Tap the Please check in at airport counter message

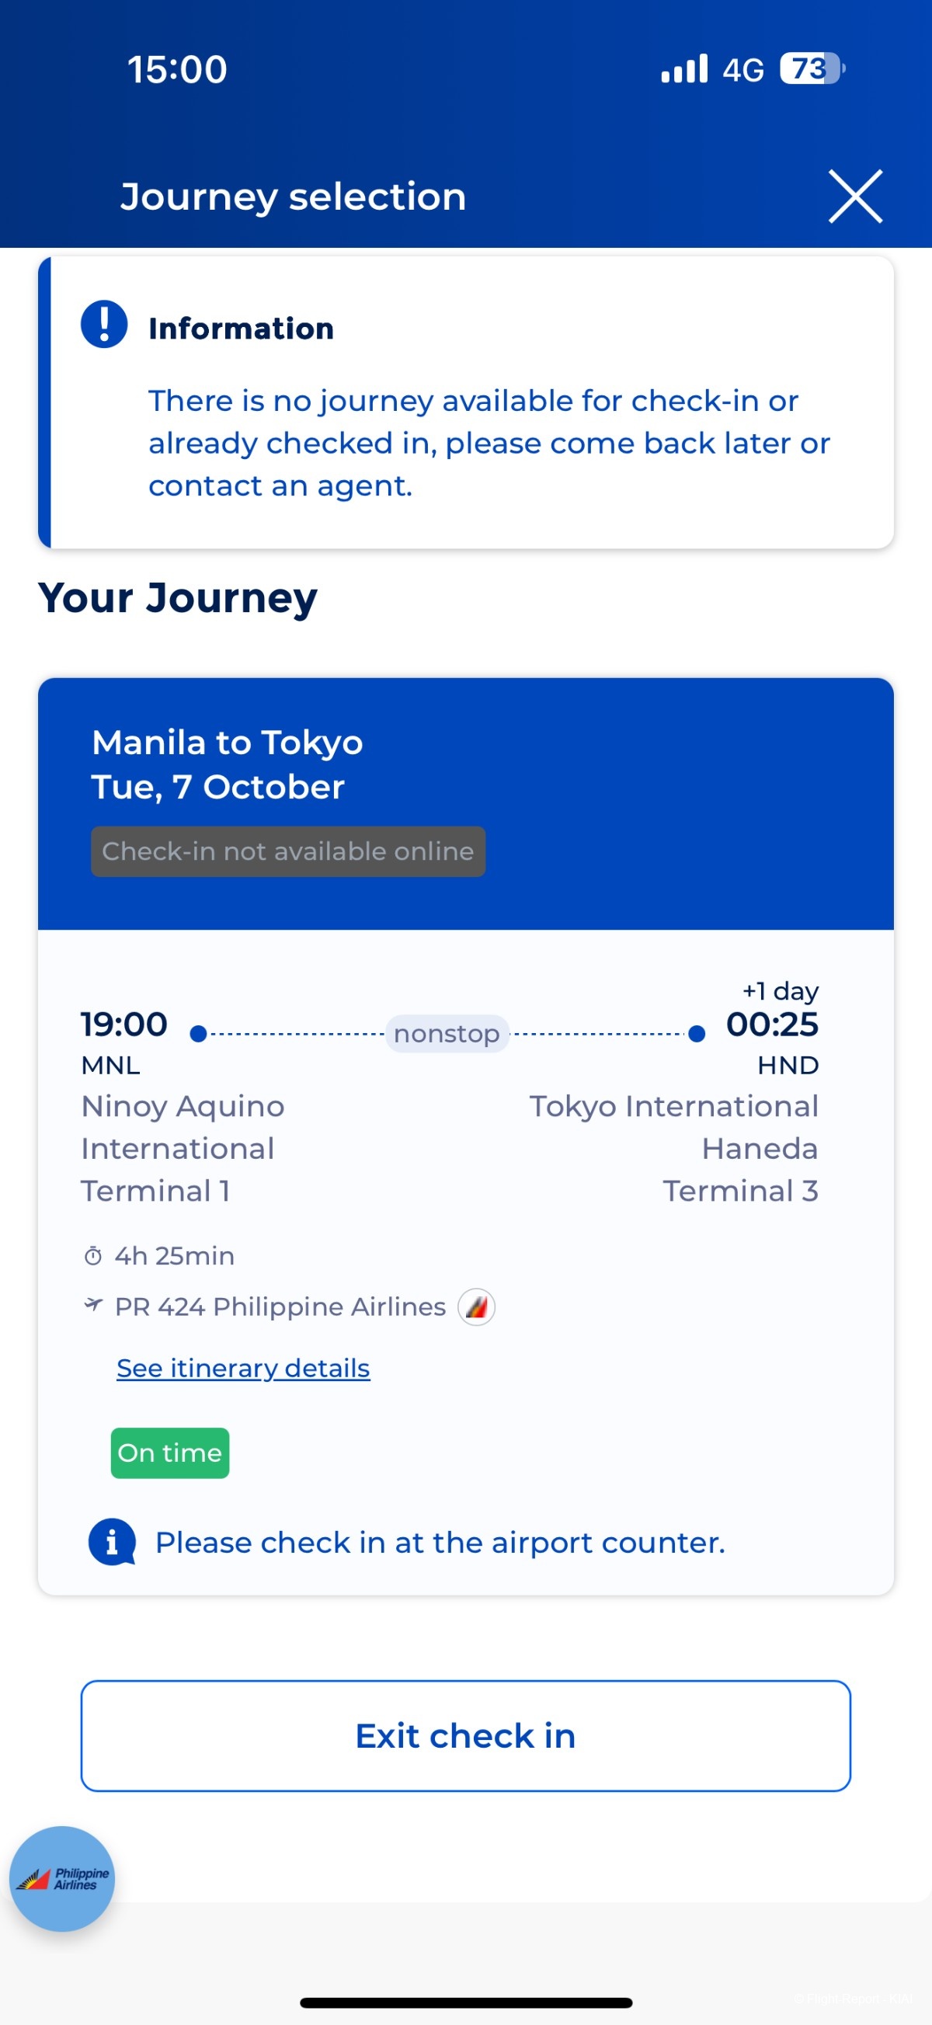(440, 1543)
